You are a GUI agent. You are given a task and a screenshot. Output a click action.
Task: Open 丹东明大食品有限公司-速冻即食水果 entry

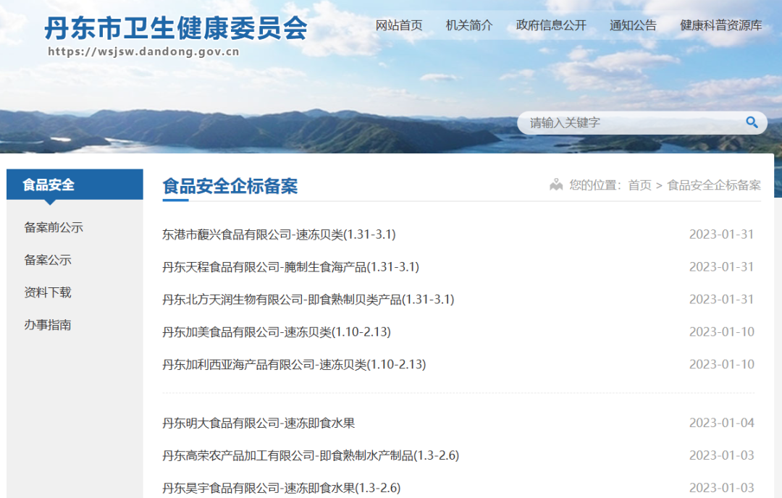click(x=258, y=423)
